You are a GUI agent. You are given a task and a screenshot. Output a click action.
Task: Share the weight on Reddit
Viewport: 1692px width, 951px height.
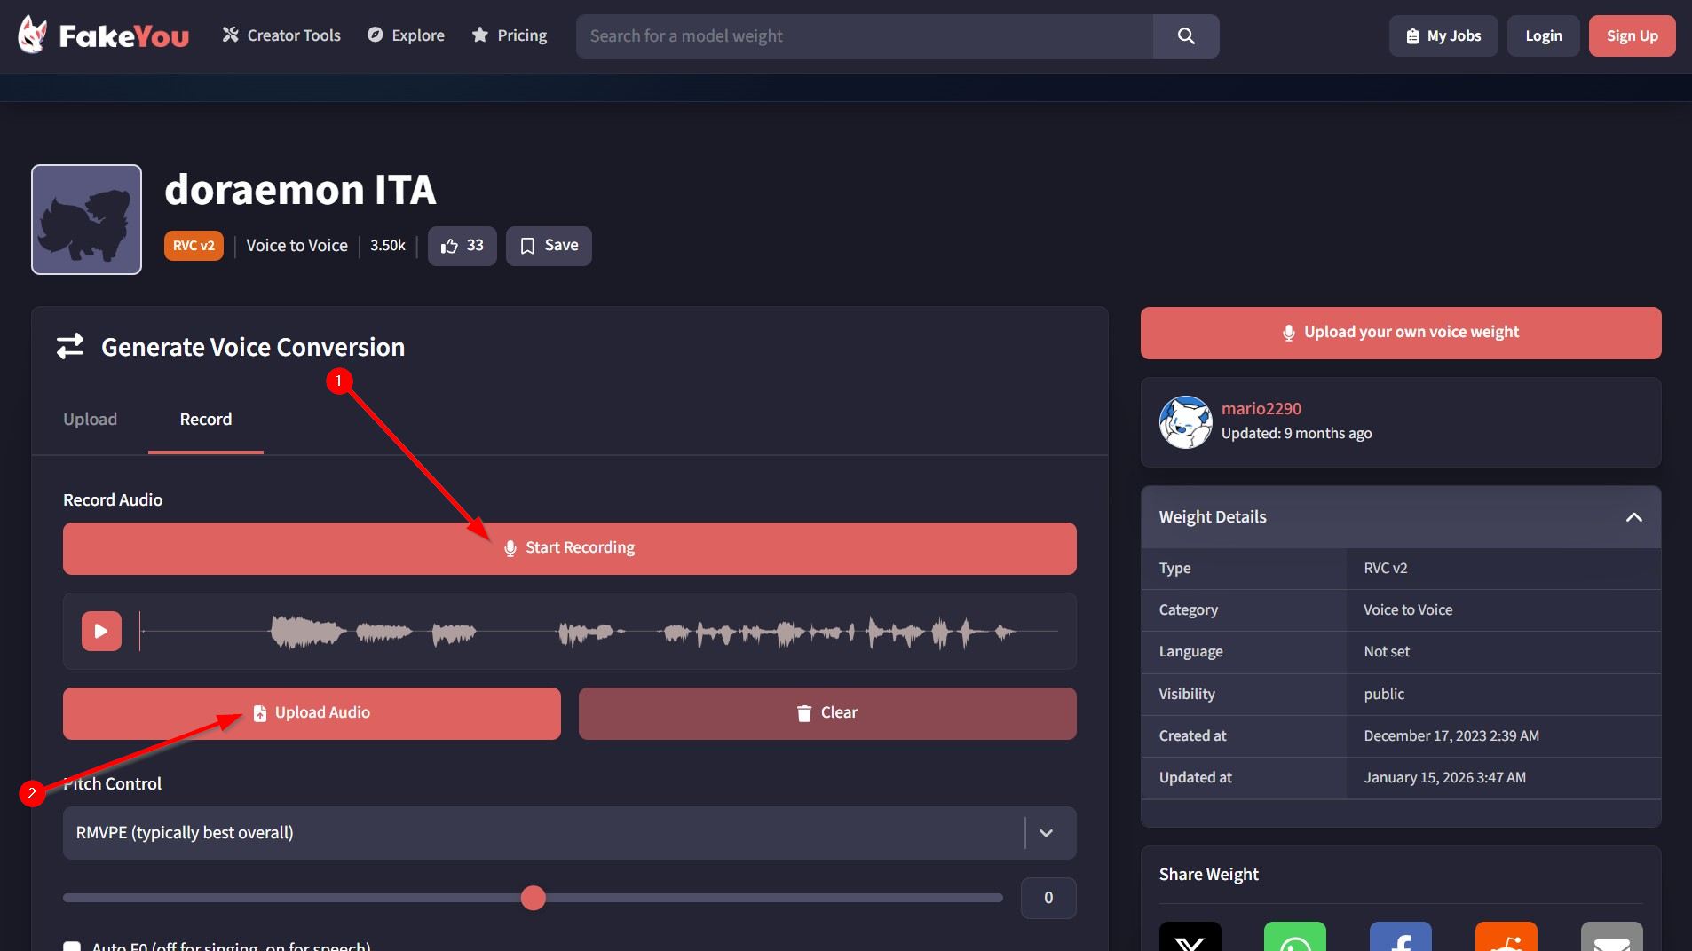pyautogui.click(x=1506, y=937)
